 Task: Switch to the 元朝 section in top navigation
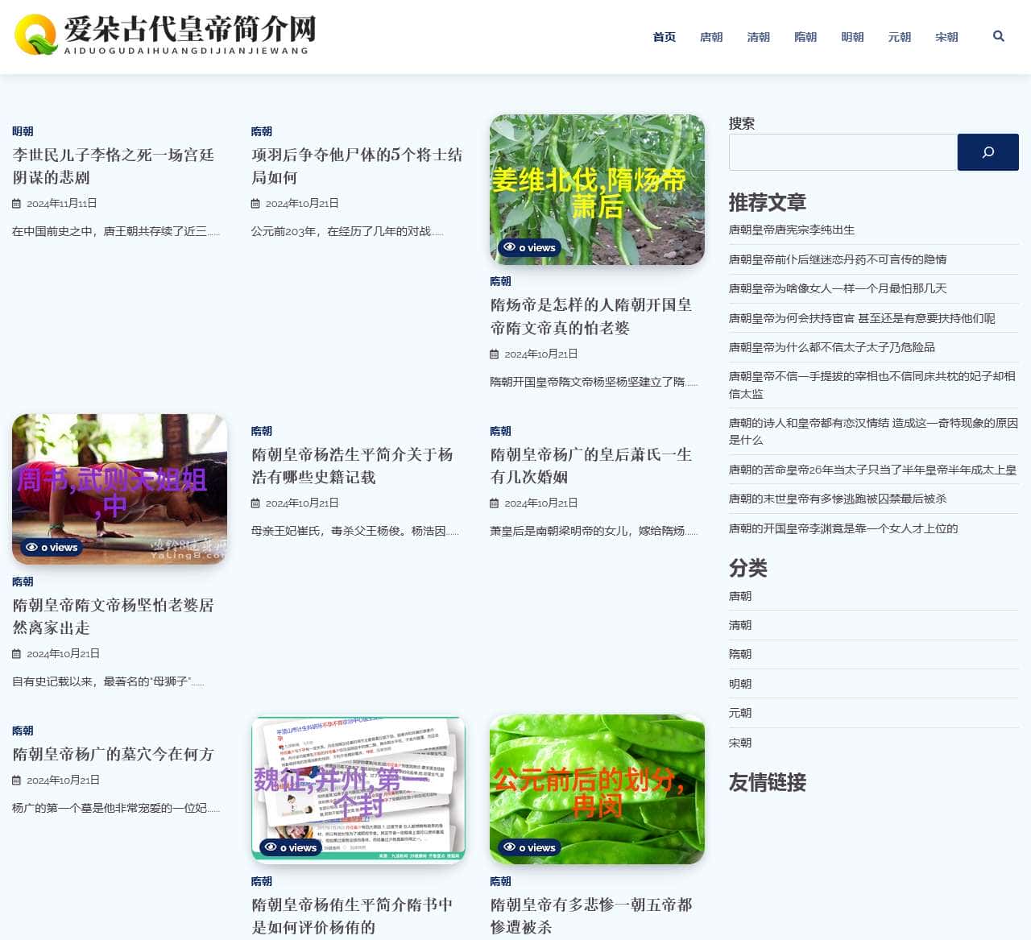[x=900, y=37]
